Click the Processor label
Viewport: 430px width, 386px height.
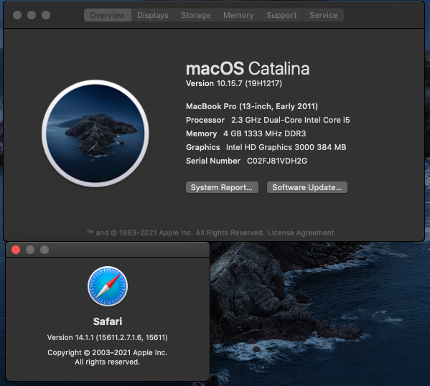(x=205, y=120)
